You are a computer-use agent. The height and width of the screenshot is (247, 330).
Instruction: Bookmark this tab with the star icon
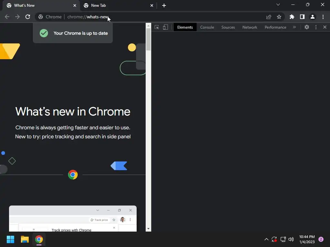coord(279,17)
